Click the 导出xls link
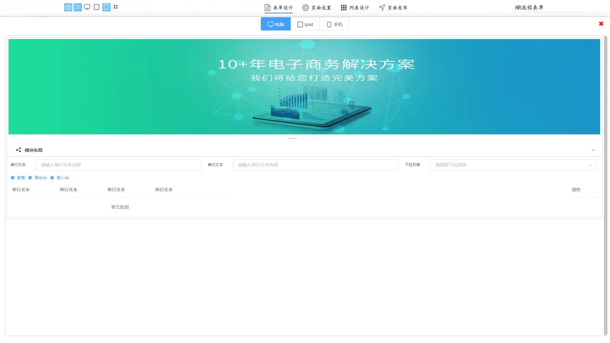Image resolution: width=610 pixels, height=343 pixels. (38, 178)
